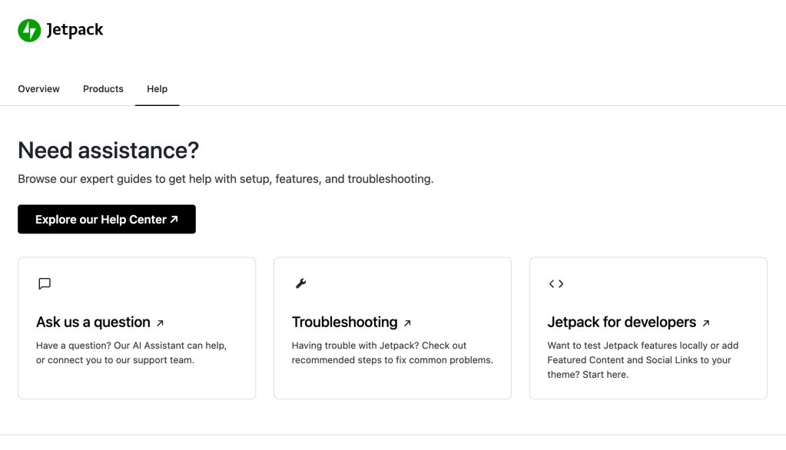Select the Help tab
This screenshot has height=450, width=786.
pyautogui.click(x=157, y=89)
